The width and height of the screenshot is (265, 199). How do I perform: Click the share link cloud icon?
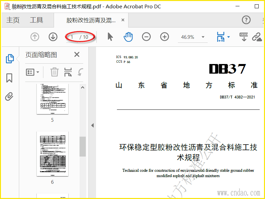tap(257, 37)
